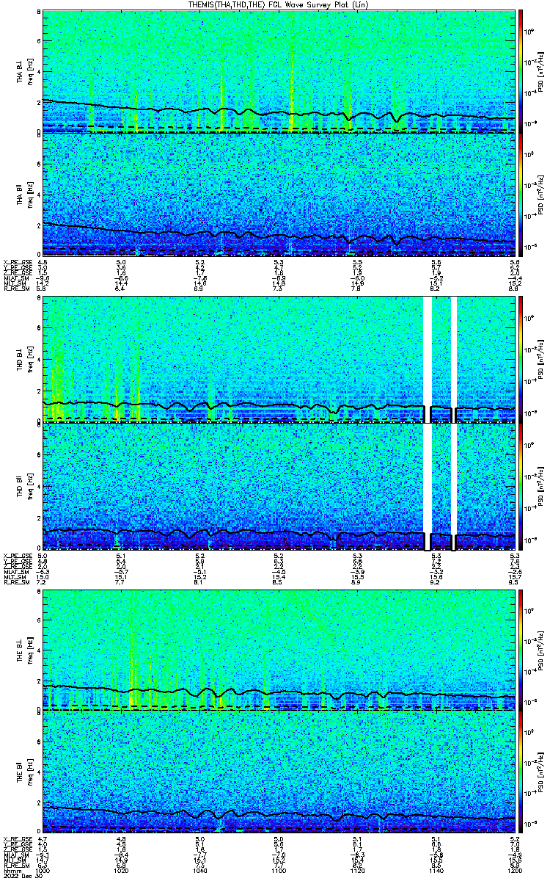The image size is (550, 881).
Task: Click the X_RE_GSE row label under THA panels
Action: pyautogui.click(x=18, y=261)
